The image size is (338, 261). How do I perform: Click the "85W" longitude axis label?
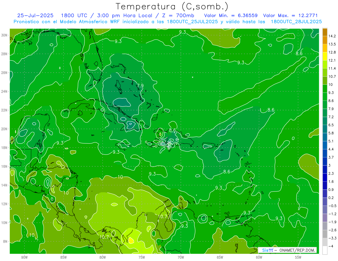tap(63, 257)
